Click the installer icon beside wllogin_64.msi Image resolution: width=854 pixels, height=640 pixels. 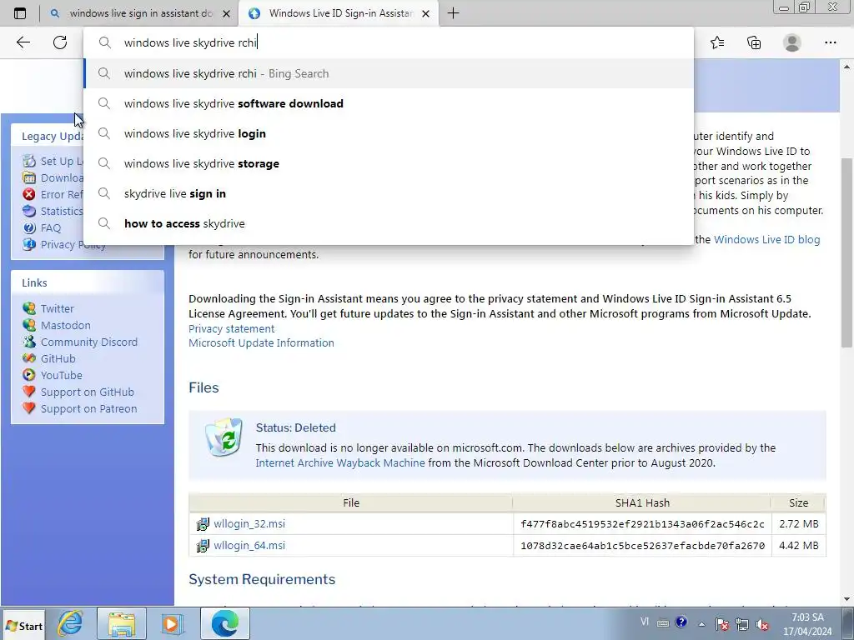click(x=203, y=545)
